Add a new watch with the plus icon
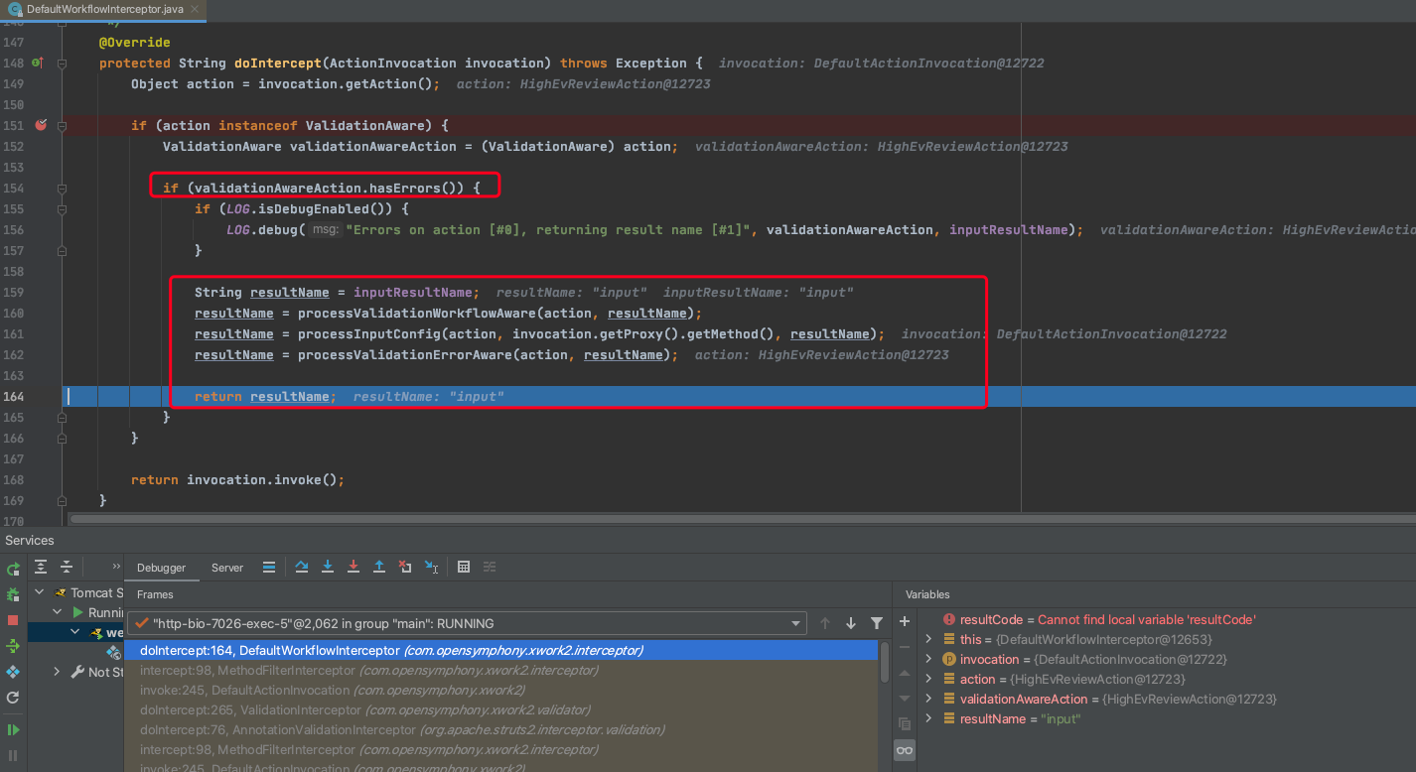Image resolution: width=1416 pixels, height=772 pixels. pyautogui.click(x=904, y=621)
